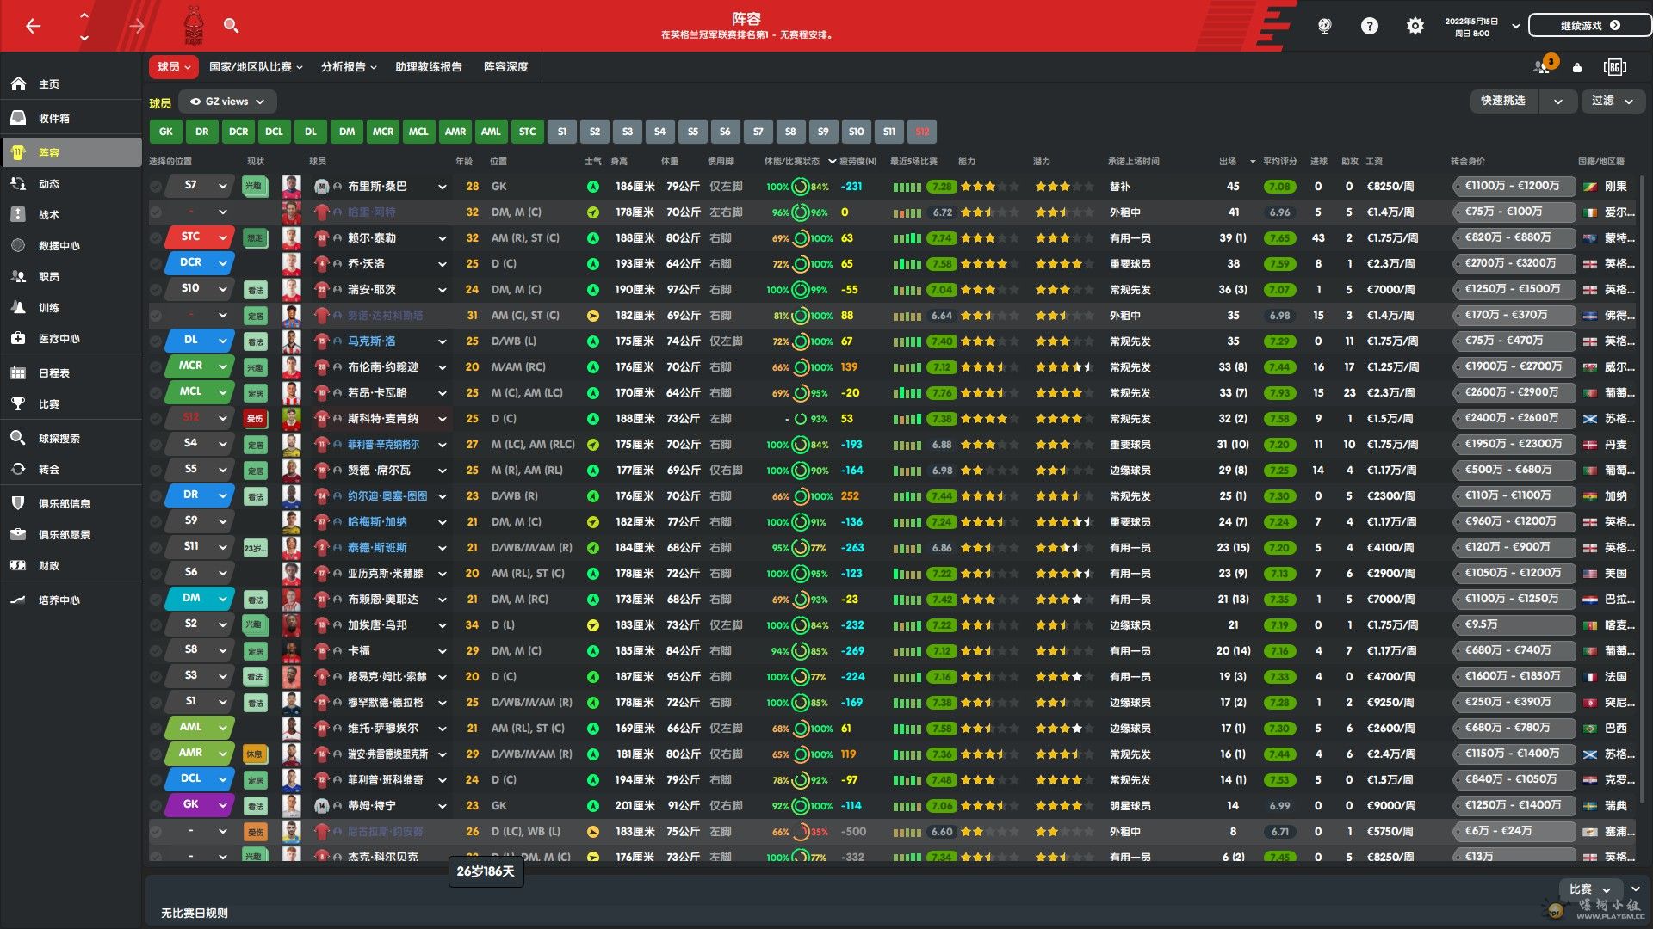Open 球探搜索 scouting in sidebar
The height and width of the screenshot is (929, 1653).
click(59, 439)
